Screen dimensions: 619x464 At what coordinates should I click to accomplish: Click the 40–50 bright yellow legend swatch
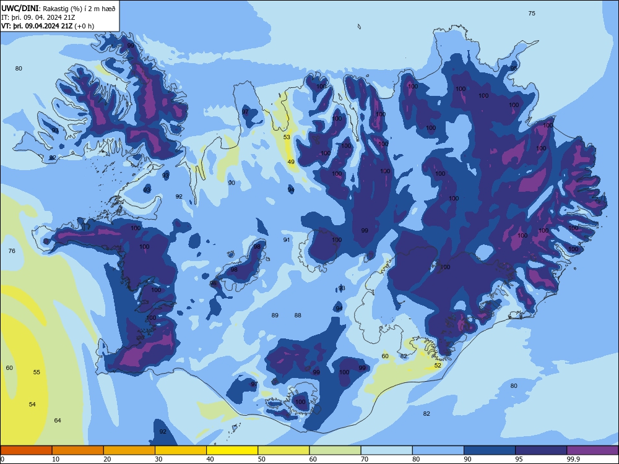pos(232,450)
